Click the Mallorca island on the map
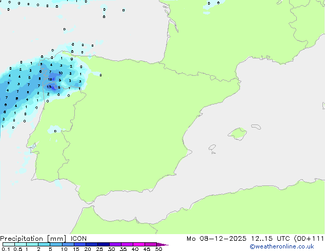Image resolution: width=325 pixels, height=251 pixels. [x=238, y=134]
